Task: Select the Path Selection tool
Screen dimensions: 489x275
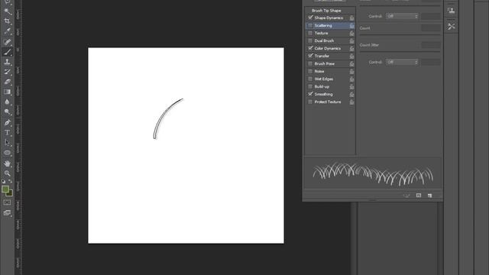Action: tap(7, 143)
